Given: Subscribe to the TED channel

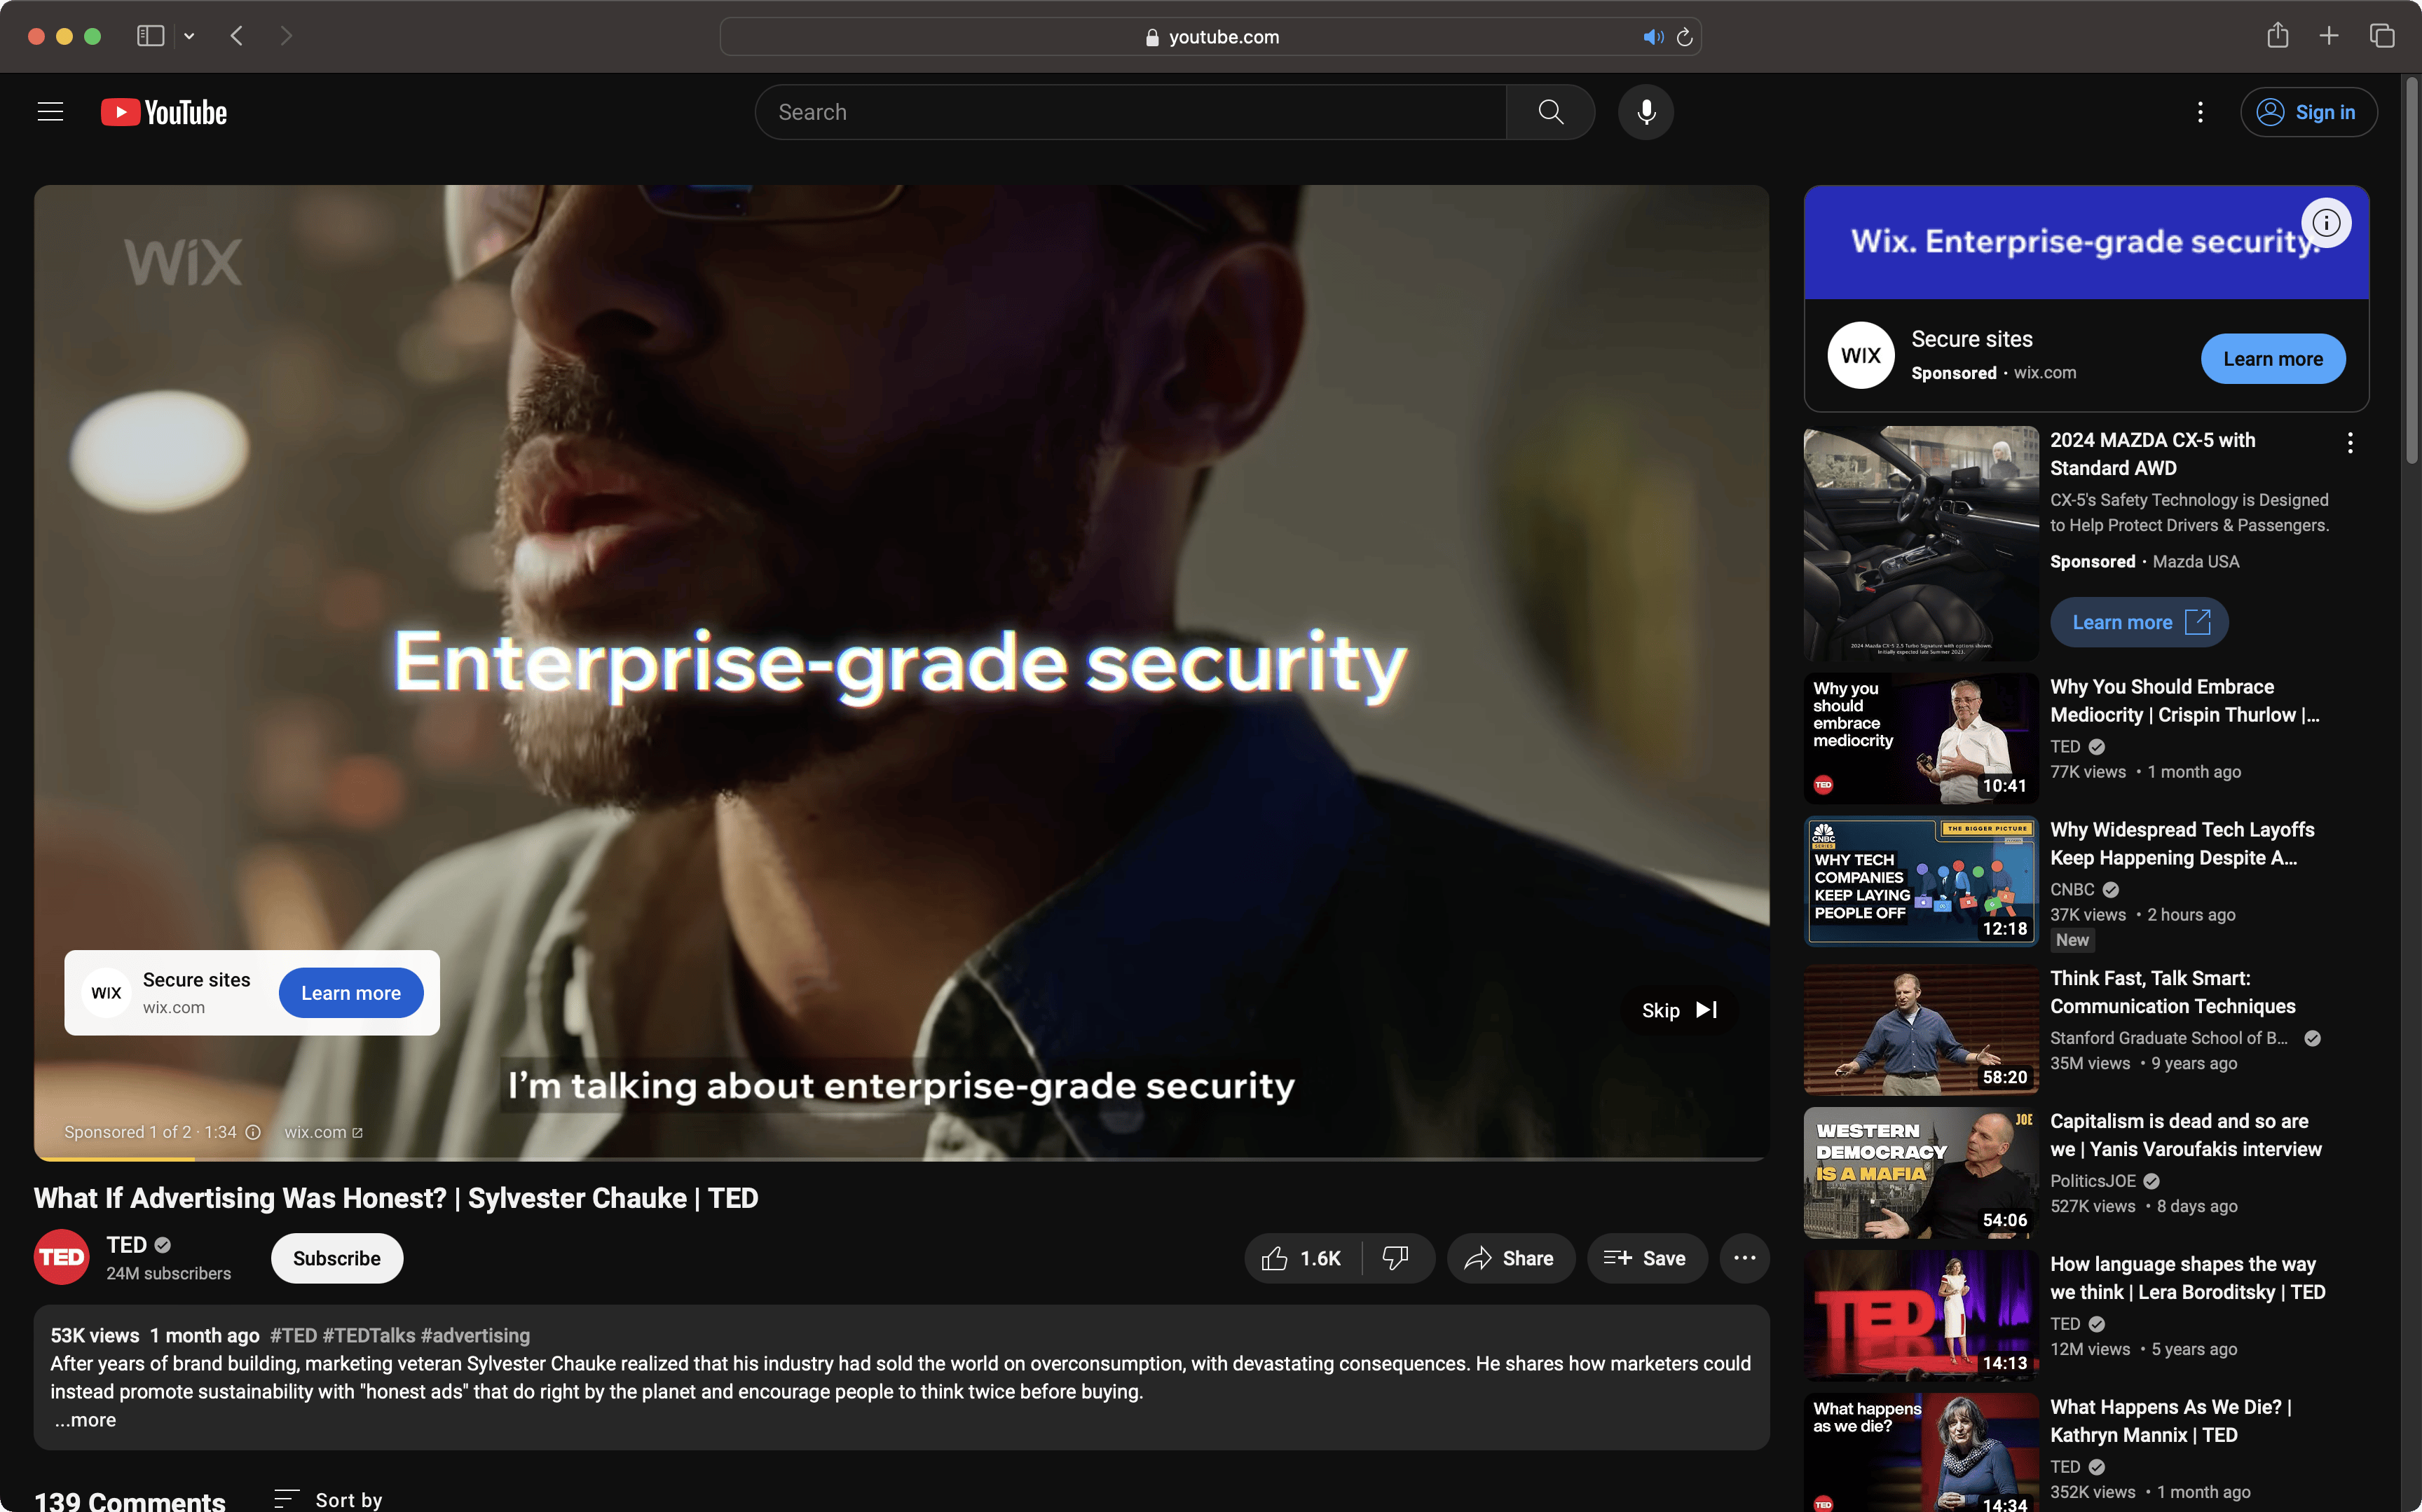Looking at the screenshot, I should (x=337, y=1258).
